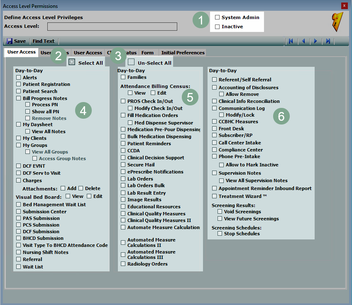Screen dimensions: 352x305
Task: Click the Un-Select All box icon
Action: 131,62
